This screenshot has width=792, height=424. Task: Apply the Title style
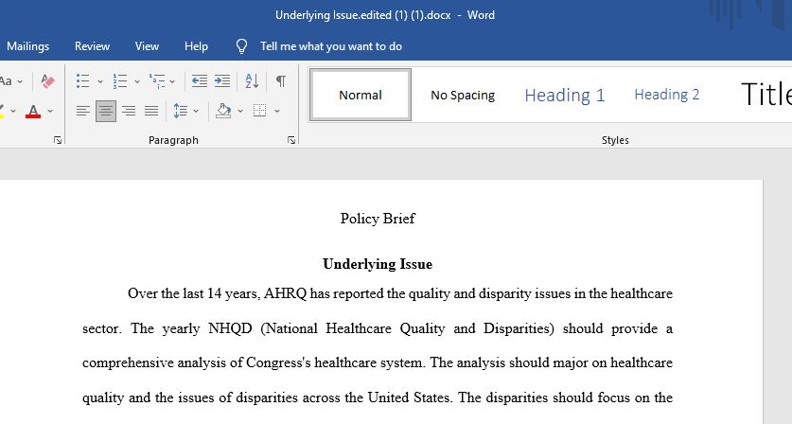click(x=766, y=95)
